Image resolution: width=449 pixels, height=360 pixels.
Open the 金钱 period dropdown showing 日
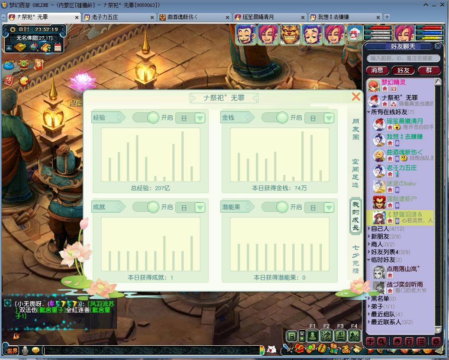coord(320,118)
